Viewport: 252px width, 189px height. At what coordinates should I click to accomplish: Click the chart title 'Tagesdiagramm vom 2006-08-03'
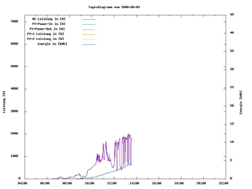(114, 7)
